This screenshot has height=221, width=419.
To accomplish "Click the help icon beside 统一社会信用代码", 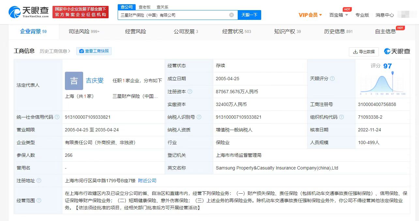I will tap(58, 117).
